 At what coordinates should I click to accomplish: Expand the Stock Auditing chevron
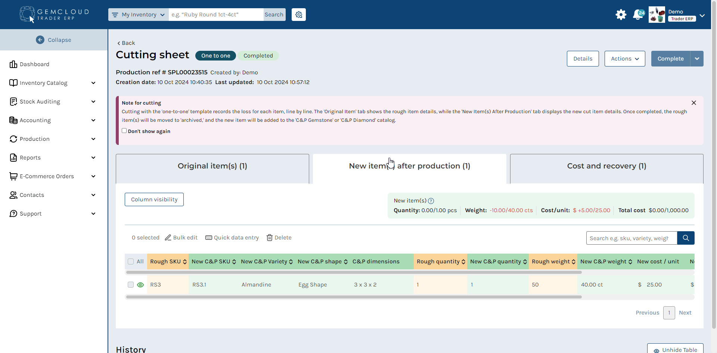tap(93, 102)
